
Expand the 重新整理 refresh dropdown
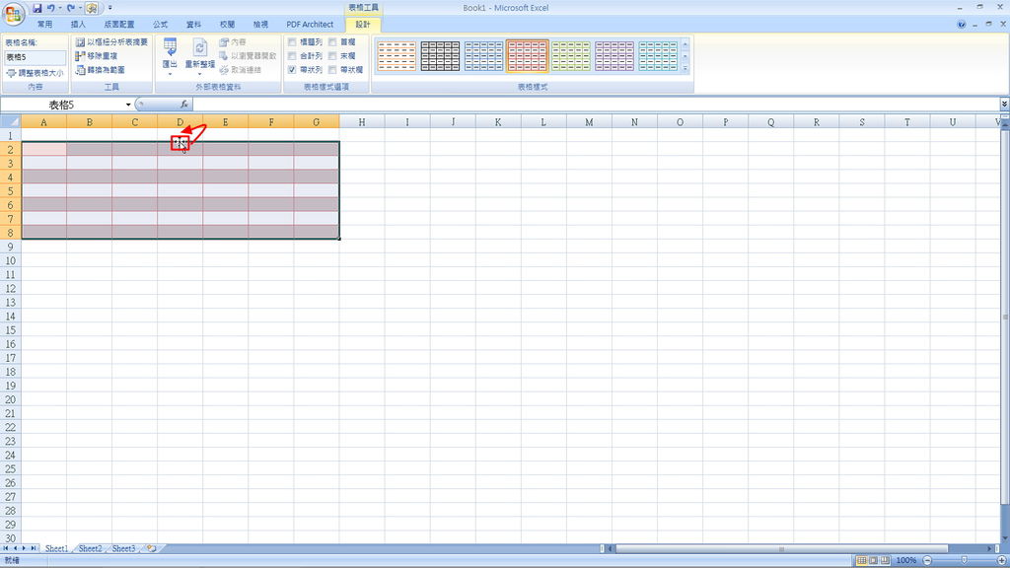click(199, 56)
